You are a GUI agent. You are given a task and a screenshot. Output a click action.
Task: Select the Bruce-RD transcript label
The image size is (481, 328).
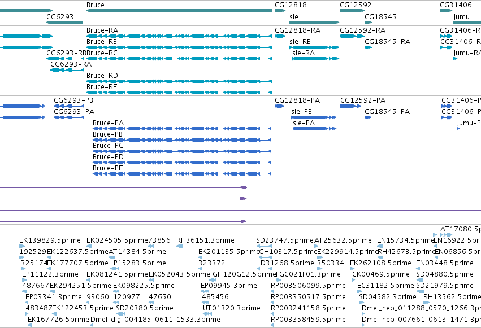102,76
